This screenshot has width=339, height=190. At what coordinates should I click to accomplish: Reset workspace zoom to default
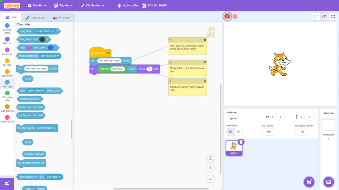coord(210,179)
